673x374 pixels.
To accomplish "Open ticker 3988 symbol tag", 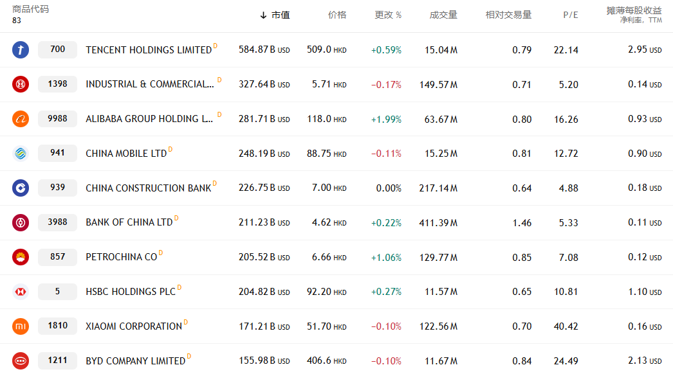I will point(57,222).
